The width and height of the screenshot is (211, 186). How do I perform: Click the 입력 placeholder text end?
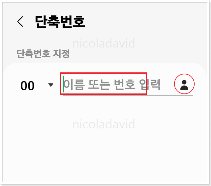(150, 84)
